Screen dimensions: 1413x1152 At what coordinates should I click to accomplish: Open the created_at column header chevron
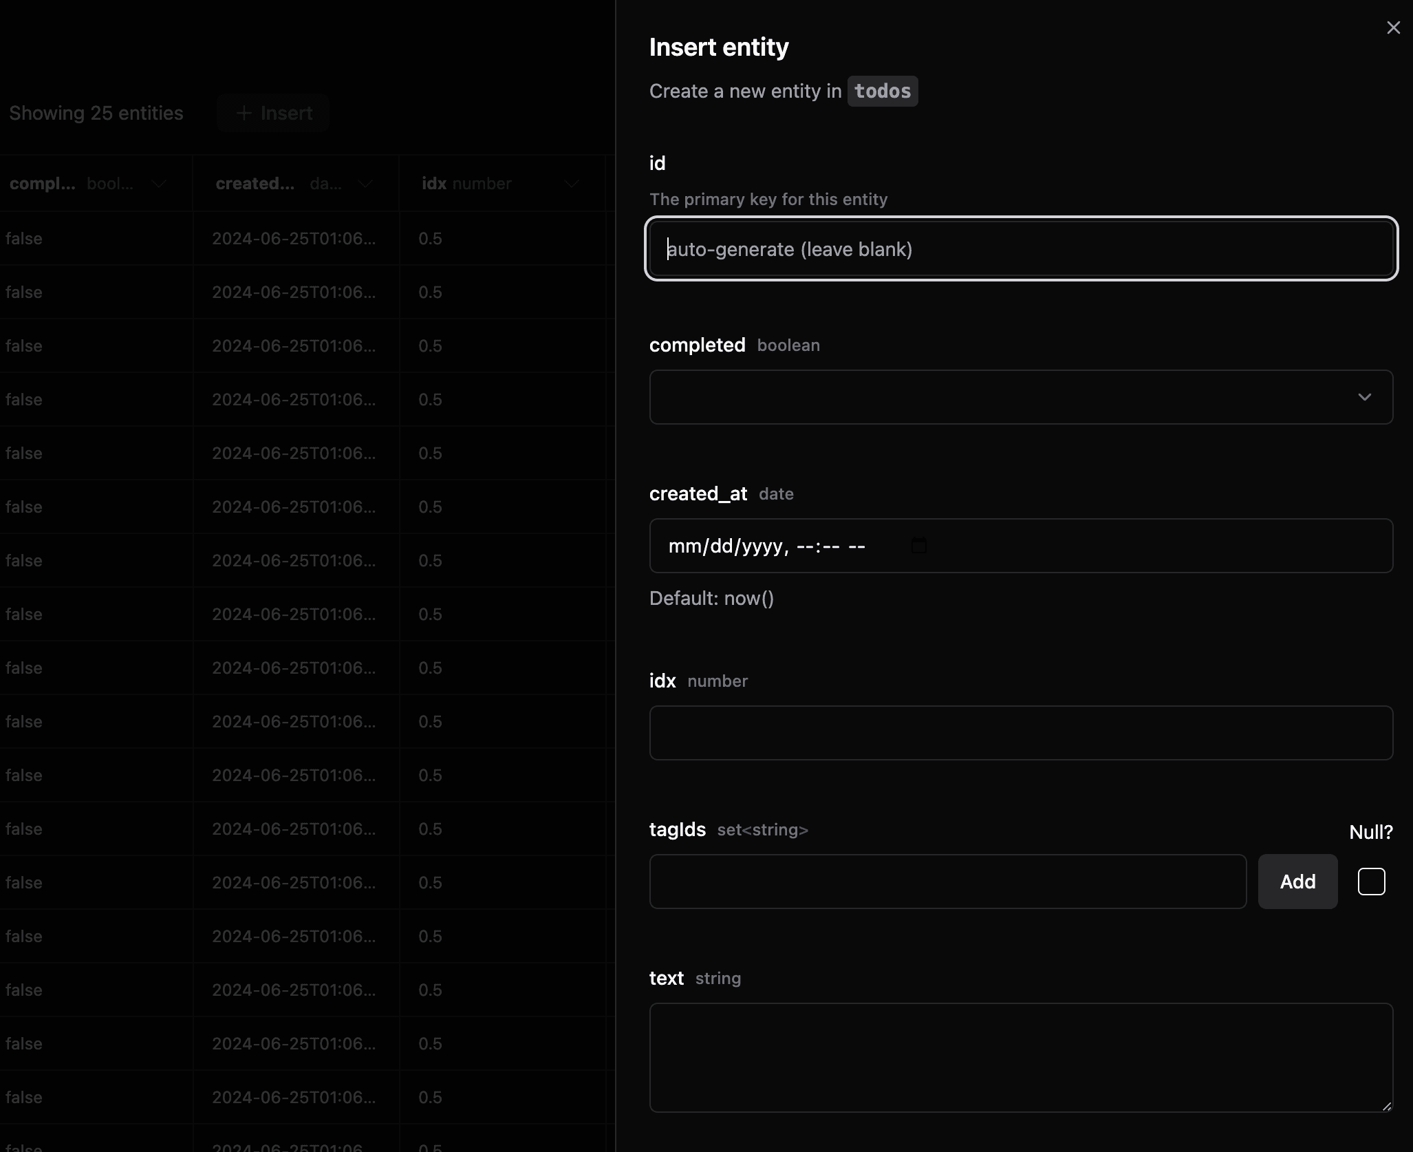tap(365, 184)
